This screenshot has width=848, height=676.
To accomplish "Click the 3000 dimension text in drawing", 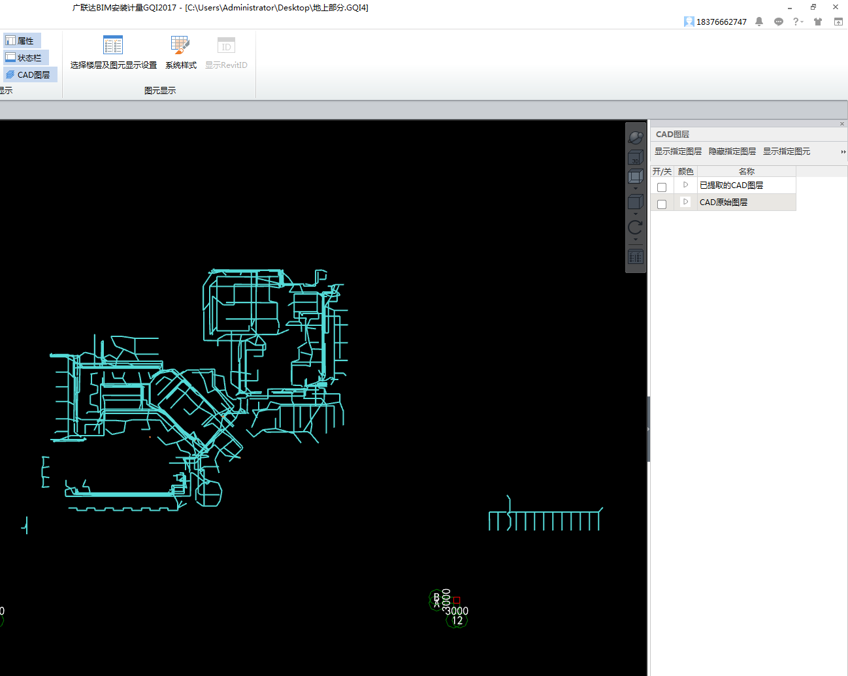I will point(457,611).
